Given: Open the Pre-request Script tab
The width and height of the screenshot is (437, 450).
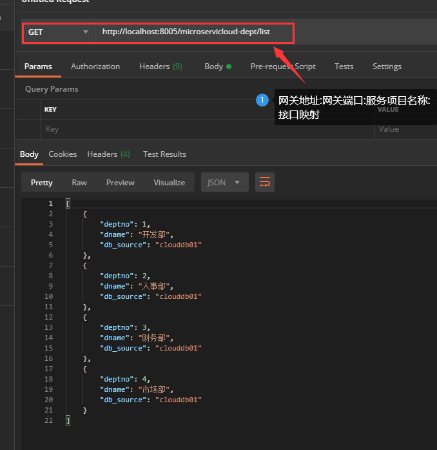Looking at the screenshot, I should pyautogui.click(x=283, y=66).
